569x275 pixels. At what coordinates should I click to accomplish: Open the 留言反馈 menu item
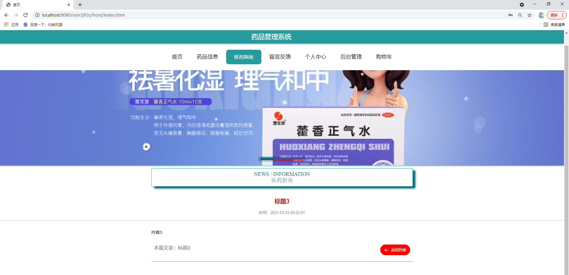click(x=280, y=57)
